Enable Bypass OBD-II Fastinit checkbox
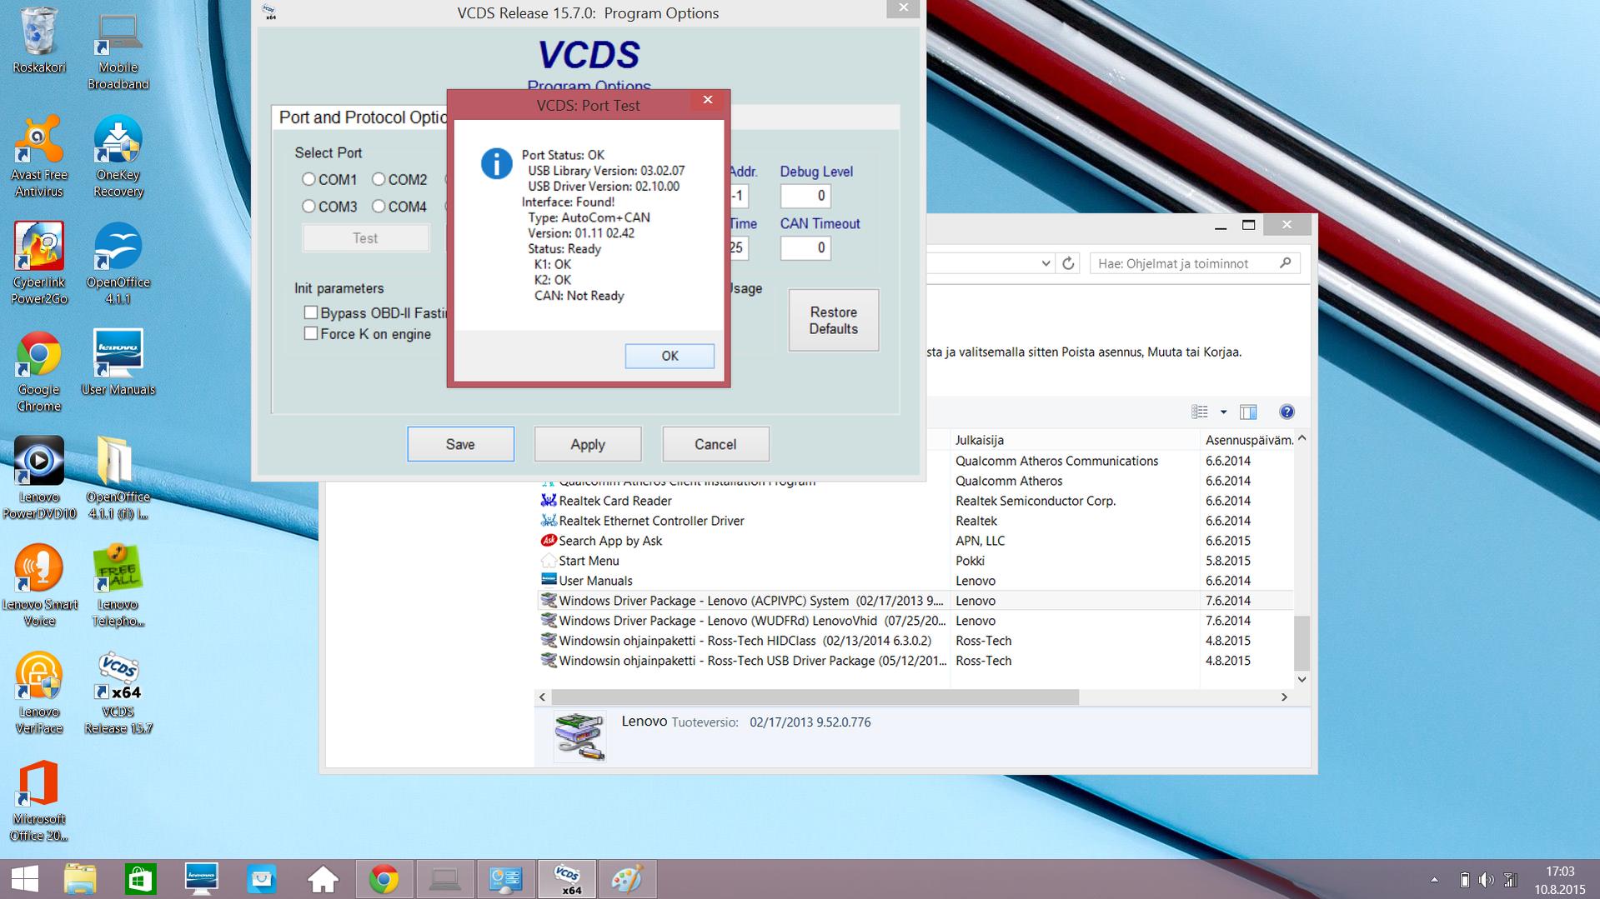1600x899 pixels. (x=311, y=312)
